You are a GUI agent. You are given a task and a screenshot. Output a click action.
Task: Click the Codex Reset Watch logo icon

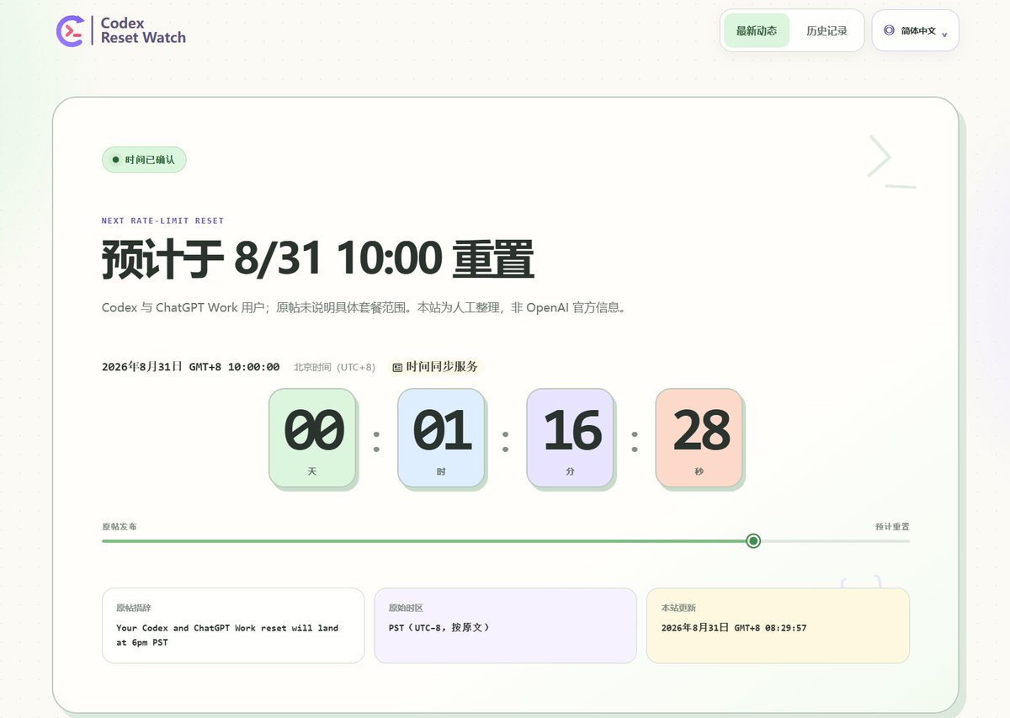pos(69,30)
